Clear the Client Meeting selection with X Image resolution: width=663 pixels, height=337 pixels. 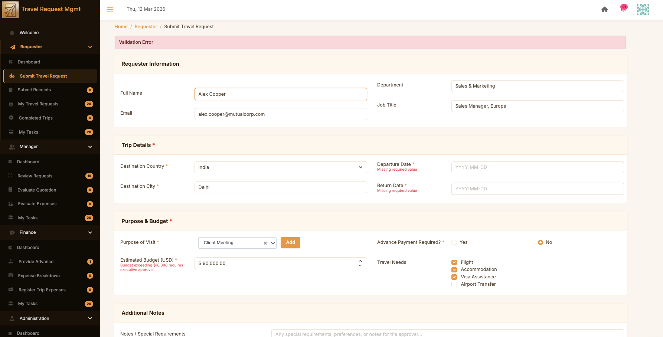coord(265,243)
